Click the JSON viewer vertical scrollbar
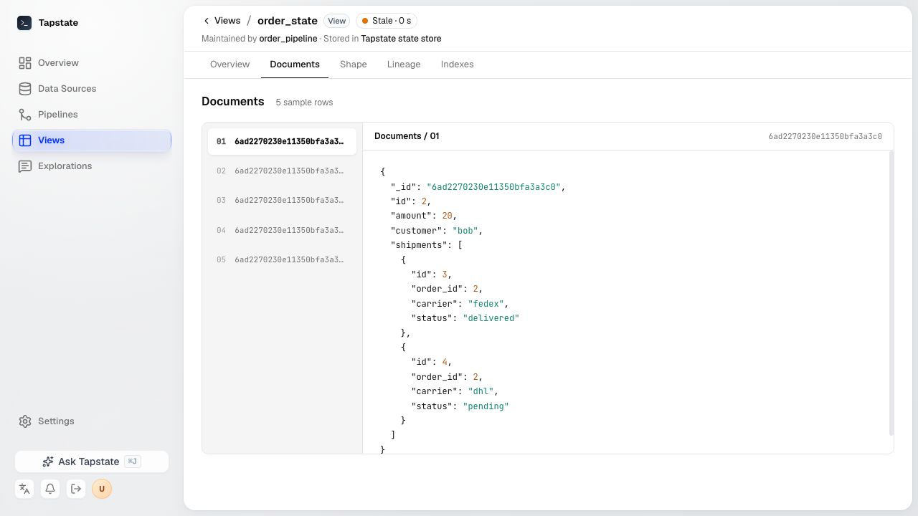 click(891, 292)
